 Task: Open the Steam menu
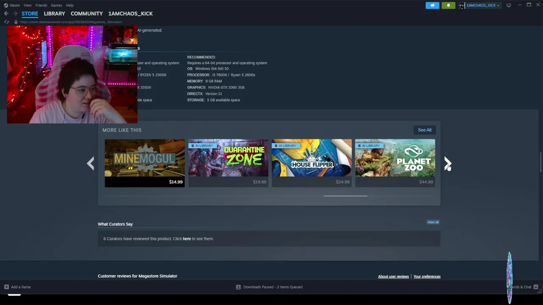pyautogui.click(x=14, y=5)
